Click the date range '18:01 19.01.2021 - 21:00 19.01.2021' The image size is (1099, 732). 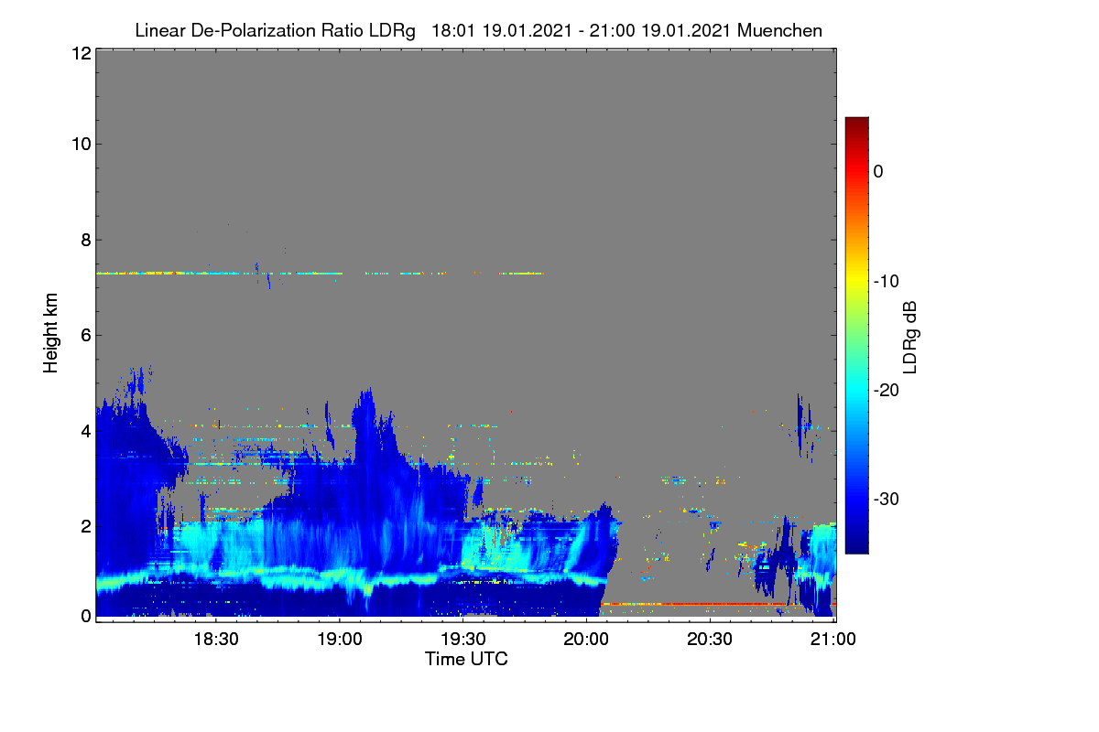581,30
